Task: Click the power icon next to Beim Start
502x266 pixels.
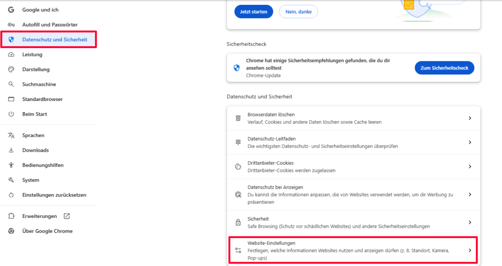Action: pos(11,114)
